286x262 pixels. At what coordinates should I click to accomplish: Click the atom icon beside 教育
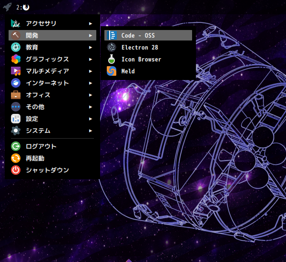[16, 47]
